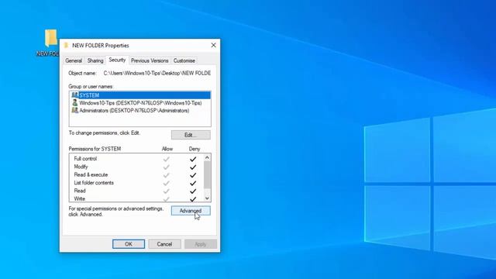Click the folder icon in Properties title bar

click(66, 45)
